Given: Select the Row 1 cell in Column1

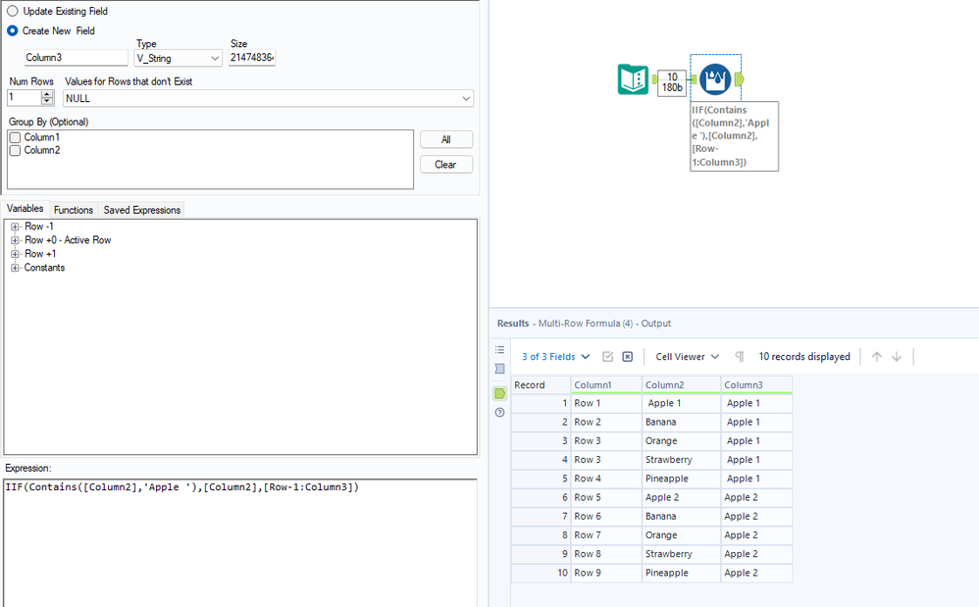Looking at the screenshot, I should point(606,404).
